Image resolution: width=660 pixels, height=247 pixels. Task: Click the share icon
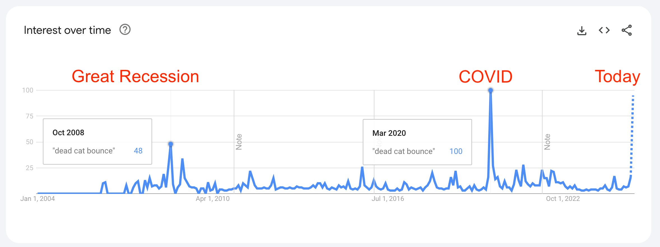pyautogui.click(x=627, y=30)
